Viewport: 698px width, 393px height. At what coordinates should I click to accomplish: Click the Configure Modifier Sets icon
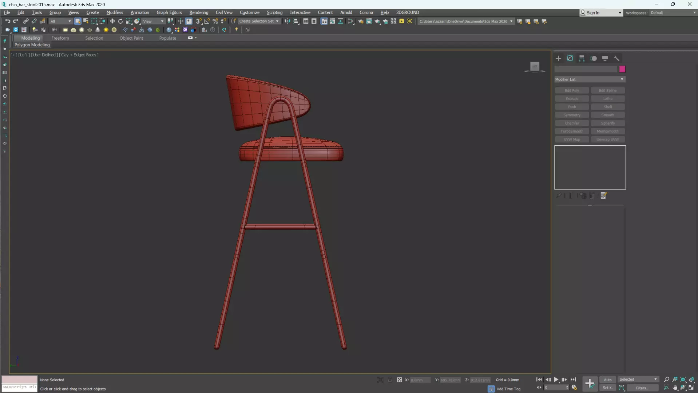point(604,196)
